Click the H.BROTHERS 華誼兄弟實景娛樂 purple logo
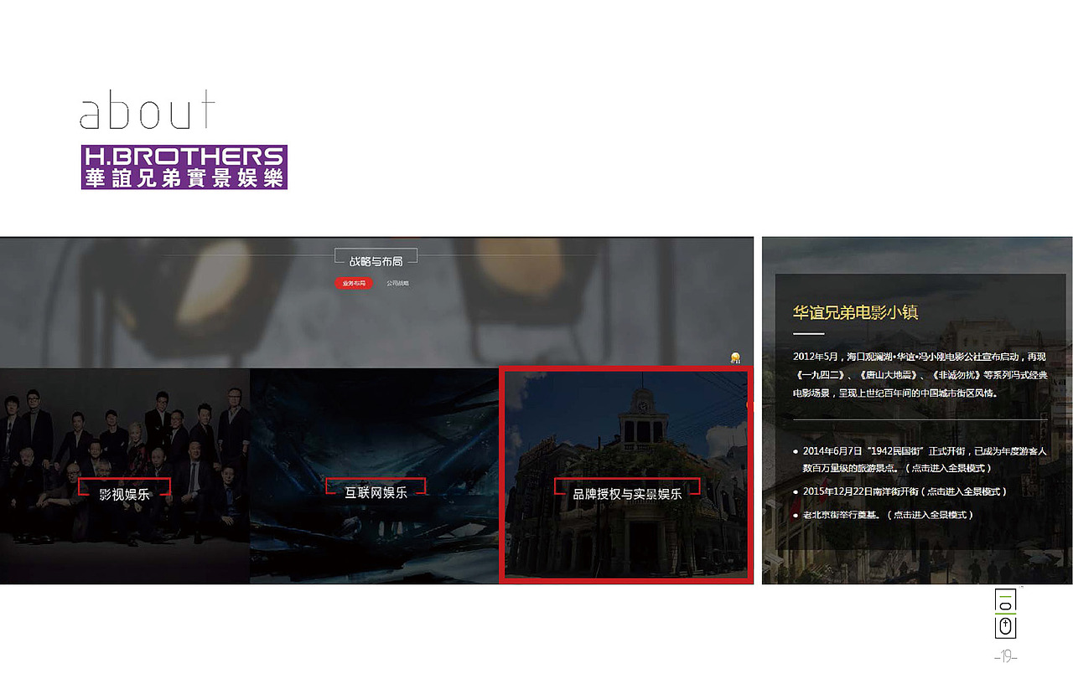 coord(184,167)
